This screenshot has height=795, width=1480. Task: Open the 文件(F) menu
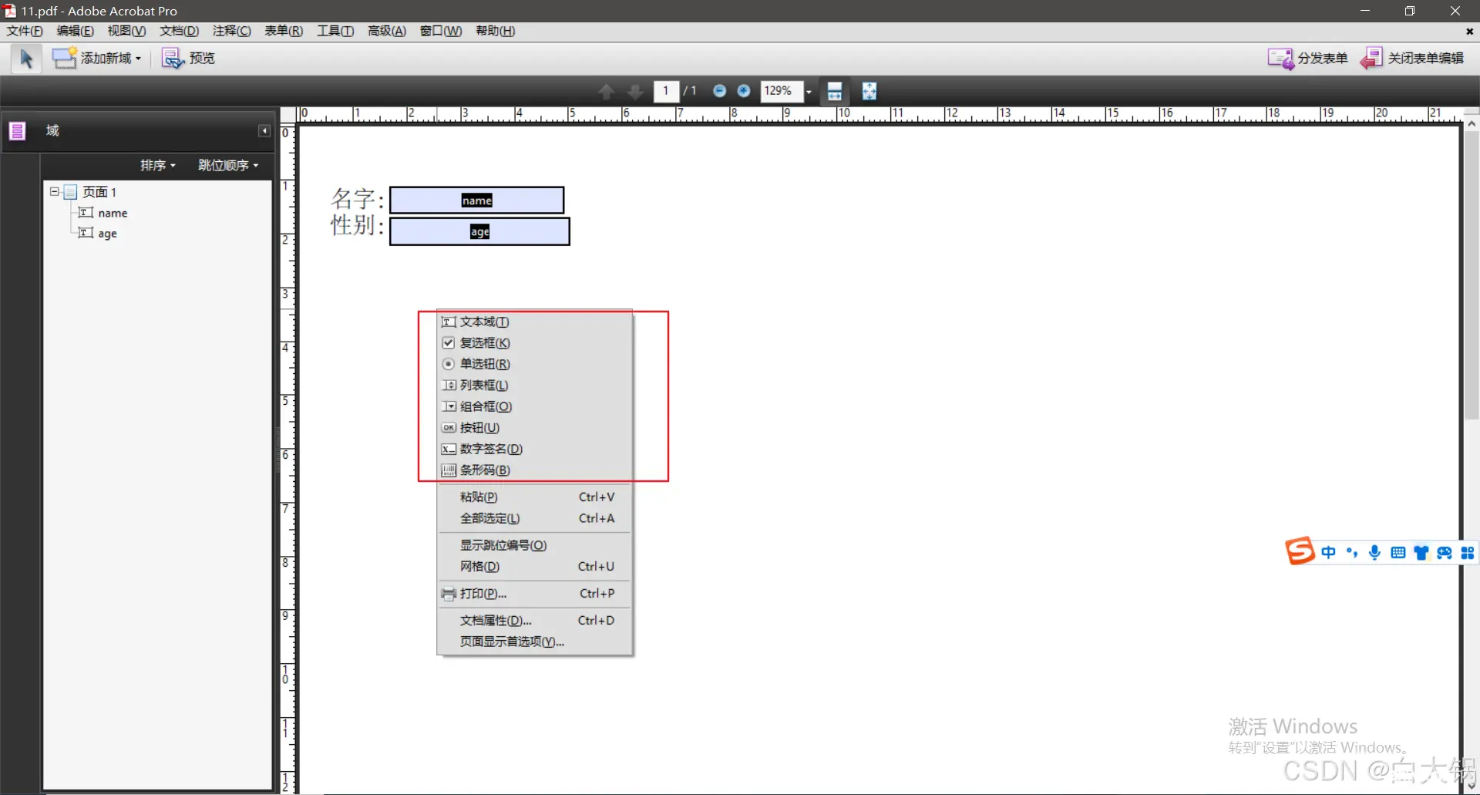pyautogui.click(x=25, y=31)
